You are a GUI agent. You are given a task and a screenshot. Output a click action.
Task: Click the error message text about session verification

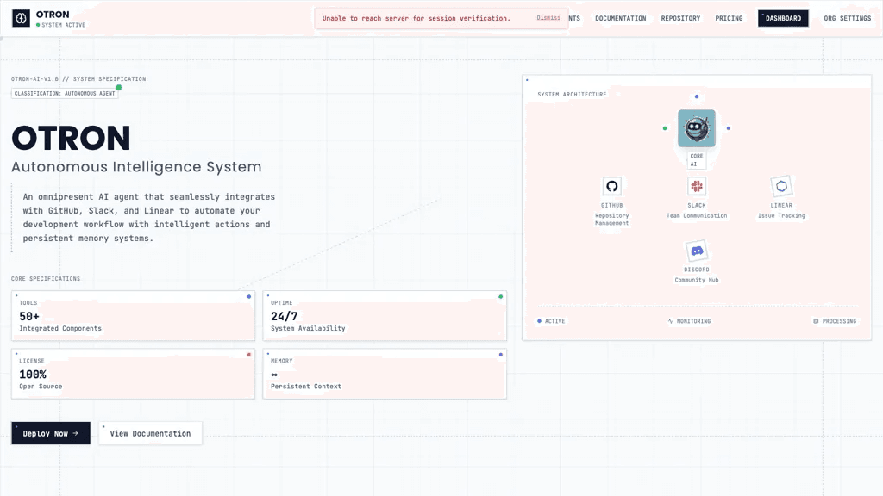[416, 19]
